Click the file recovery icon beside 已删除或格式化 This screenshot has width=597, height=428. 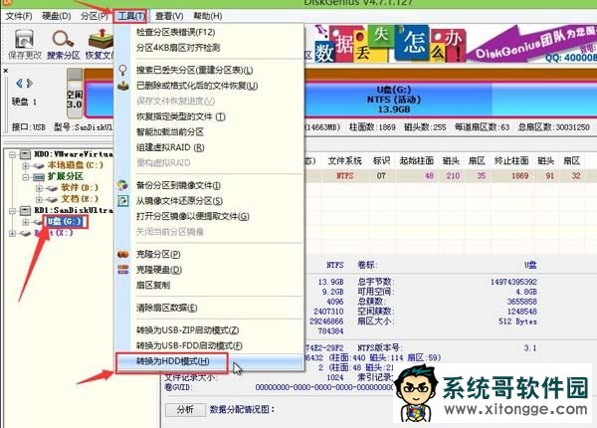coord(122,86)
